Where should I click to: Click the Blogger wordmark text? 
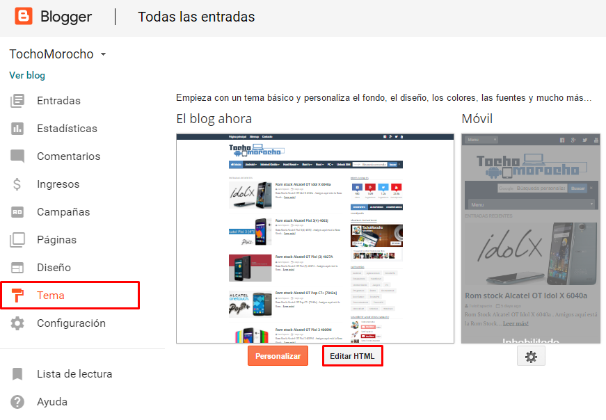click(x=66, y=17)
